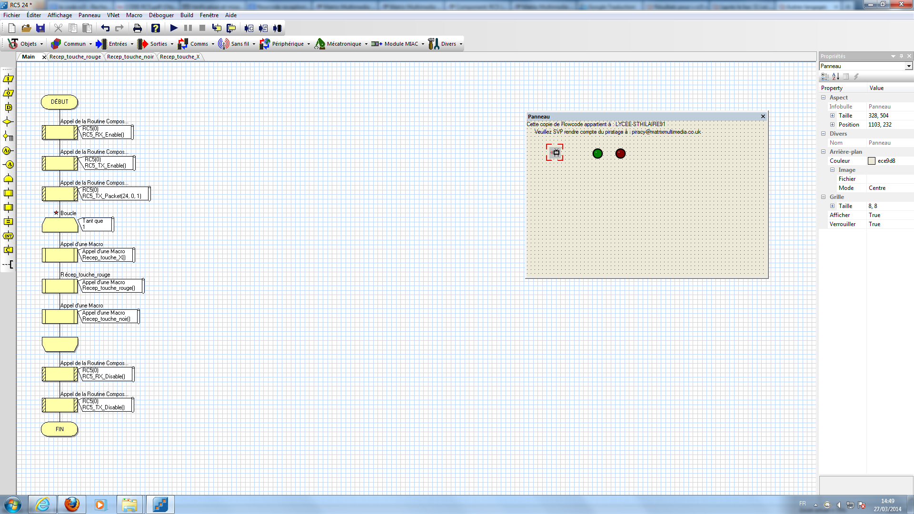This screenshot has width=914, height=514.
Task: Run the flowchart simulation
Action: pyautogui.click(x=173, y=28)
